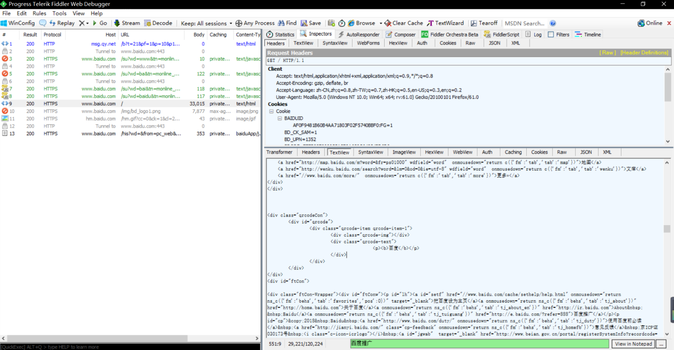Open the FiddlerScript tab

click(502, 34)
